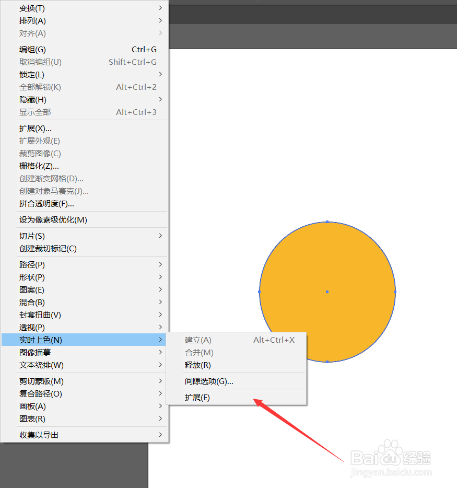Viewport: 457px width, 488px height.
Task: Open the 排列(A) submenu
Action: tap(85, 20)
